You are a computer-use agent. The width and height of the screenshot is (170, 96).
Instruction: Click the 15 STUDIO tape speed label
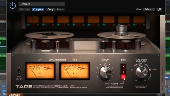(x=153, y=69)
